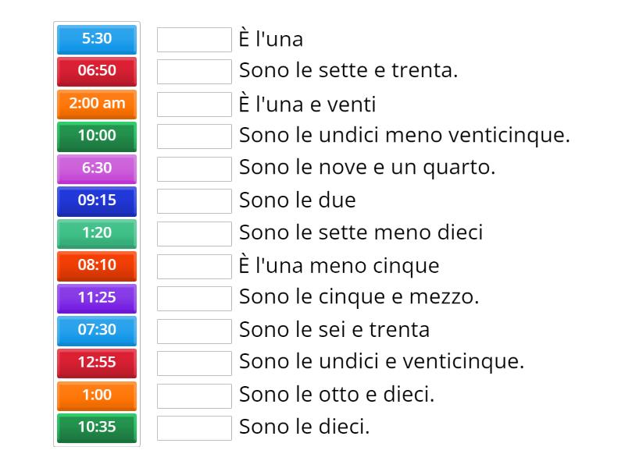Select the orange 2:00 am tile
Image resolution: width=625 pixels, height=468 pixels.
click(96, 103)
